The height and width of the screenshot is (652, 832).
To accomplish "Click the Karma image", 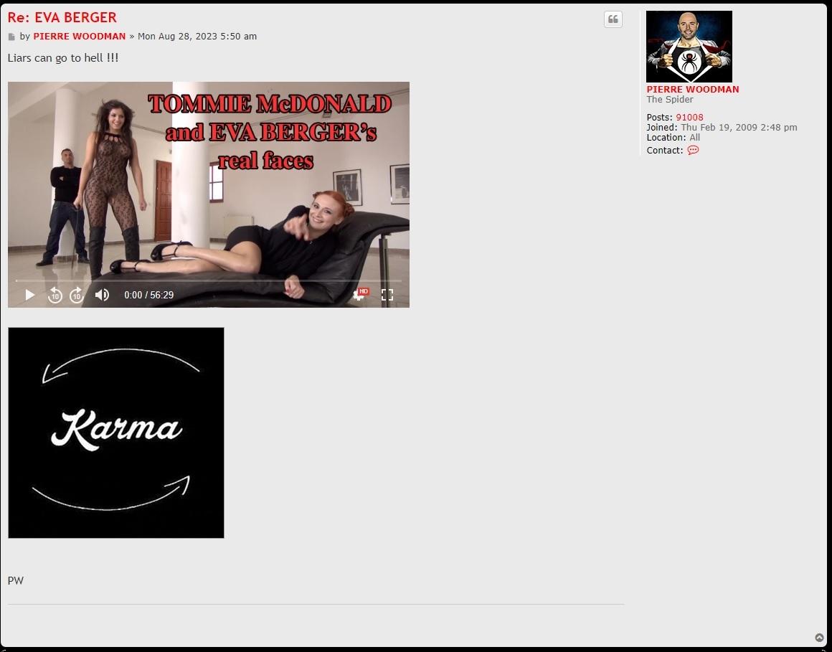I will (116, 433).
